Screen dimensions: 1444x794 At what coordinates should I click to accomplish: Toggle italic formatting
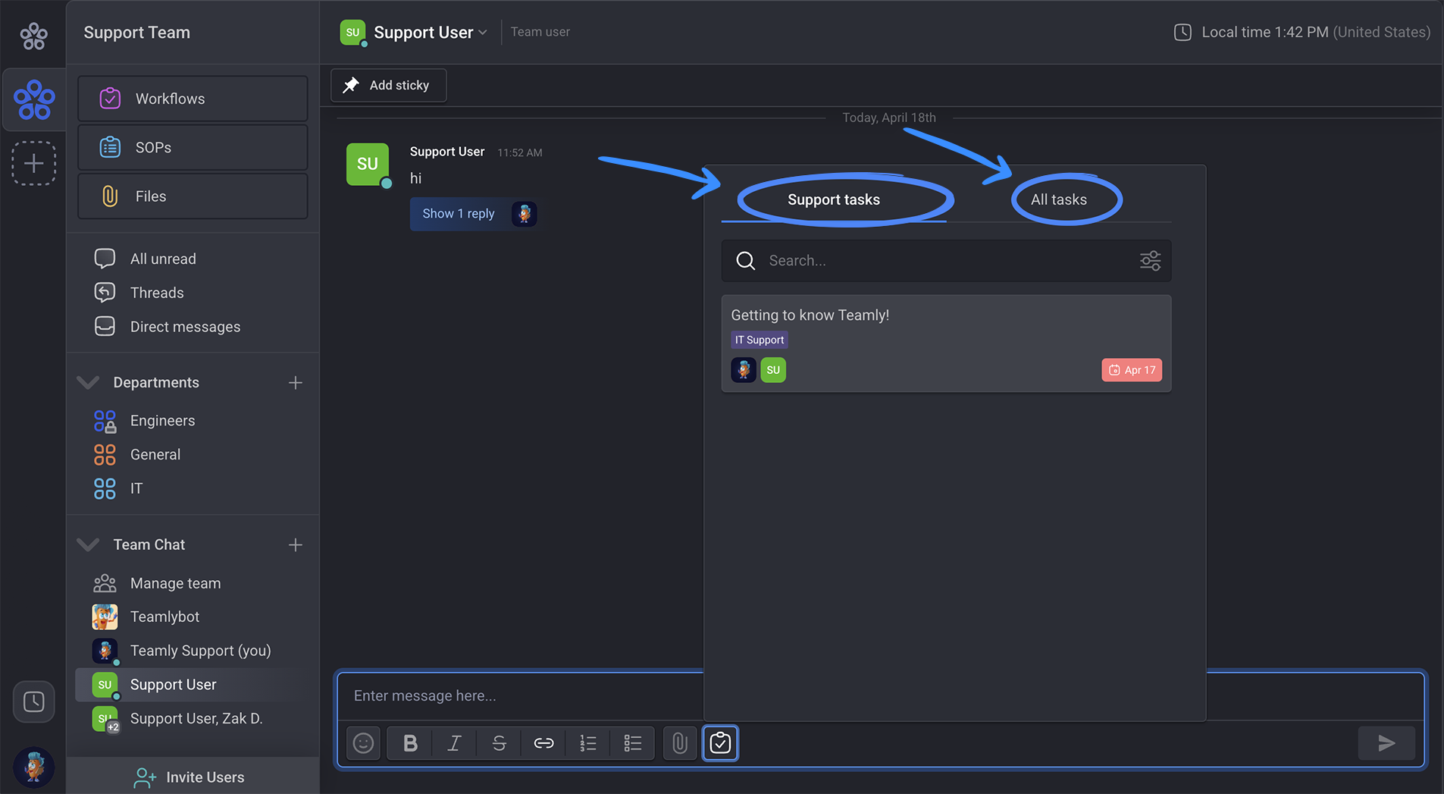(454, 743)
